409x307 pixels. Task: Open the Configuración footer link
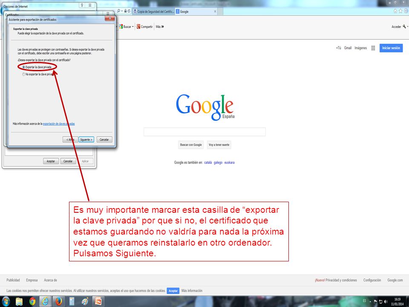(372, 280)
